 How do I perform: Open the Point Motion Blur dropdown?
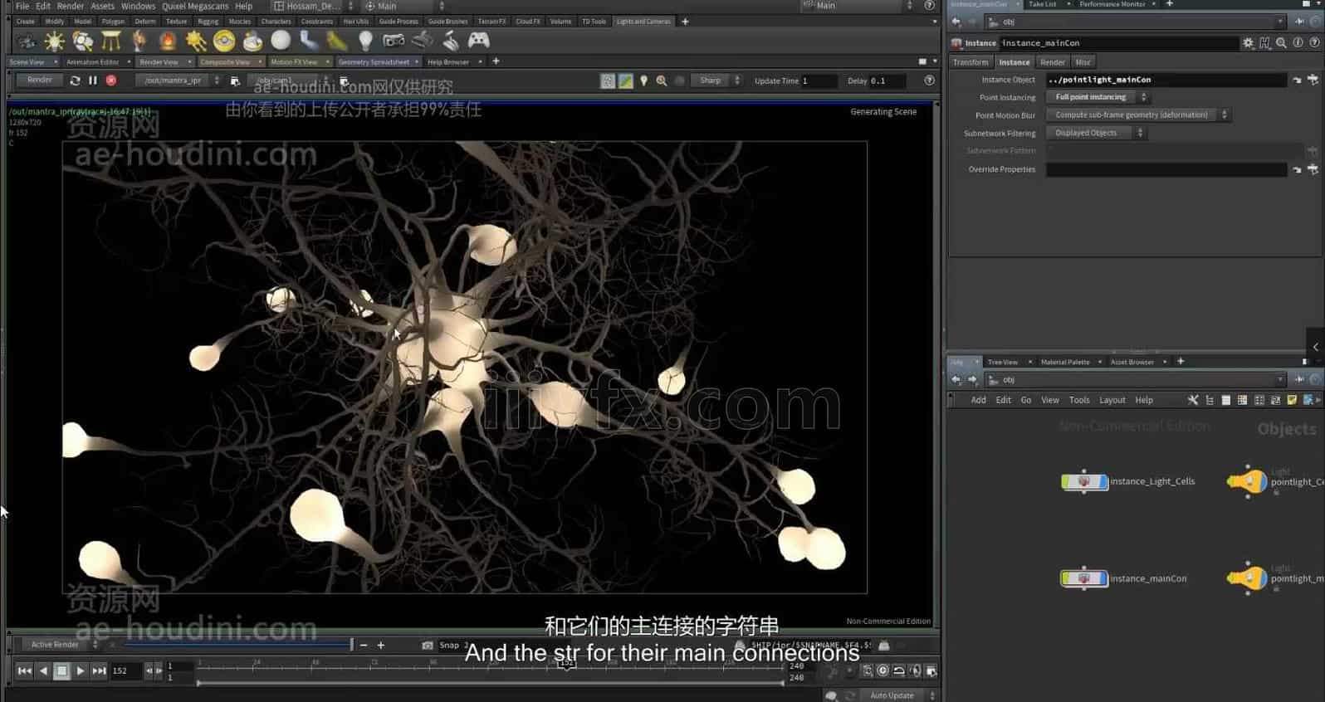[x=1137, y=115]
